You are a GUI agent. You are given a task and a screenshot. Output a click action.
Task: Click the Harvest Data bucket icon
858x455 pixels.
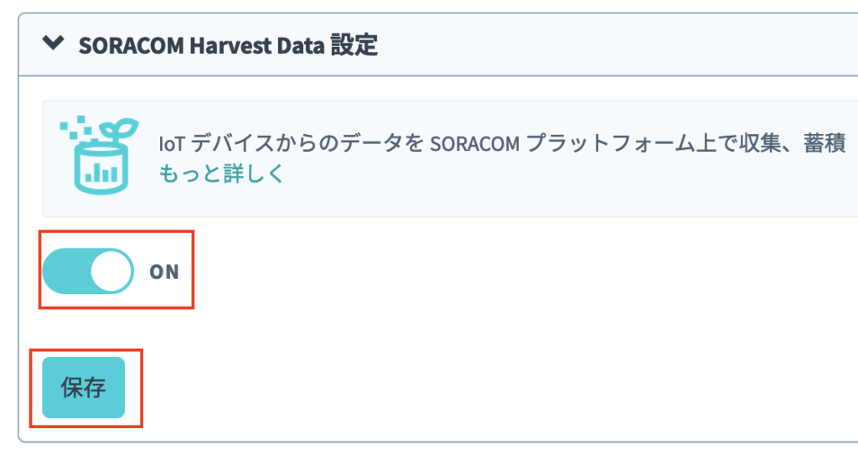[x=99, y=156]
